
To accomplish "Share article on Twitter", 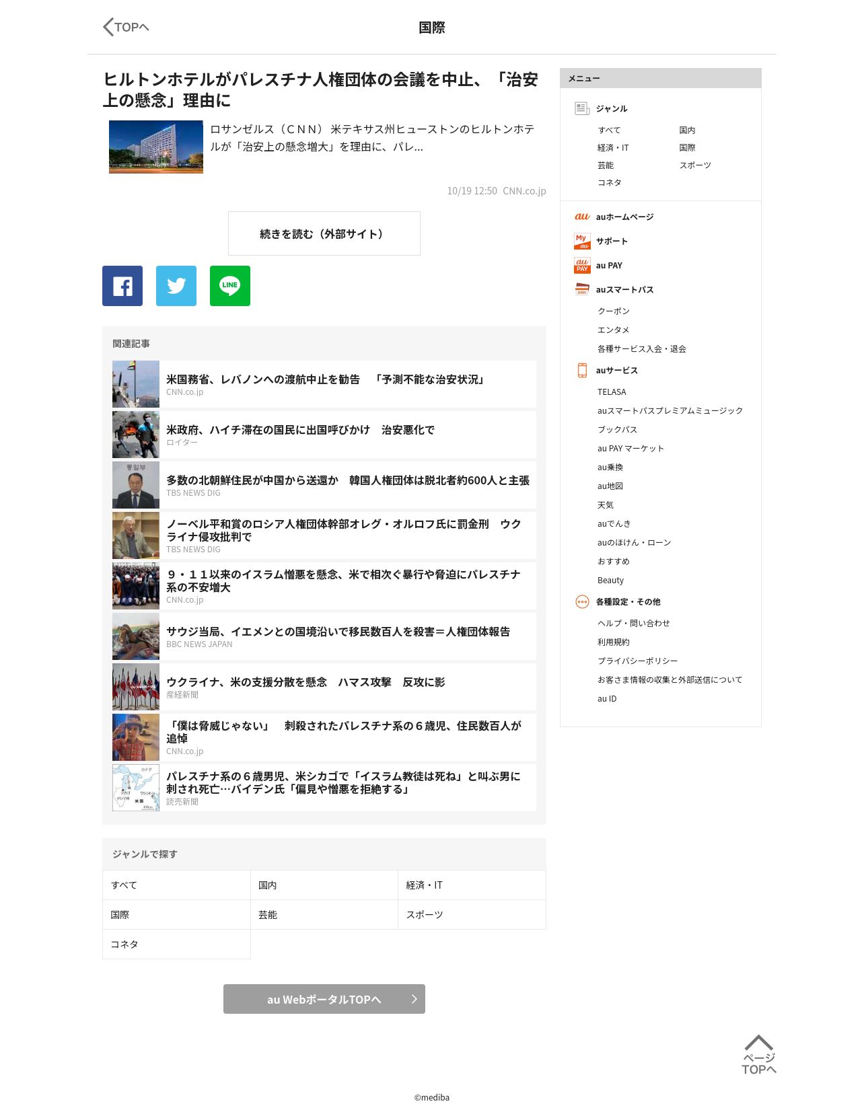I will [x=176, y=286].
